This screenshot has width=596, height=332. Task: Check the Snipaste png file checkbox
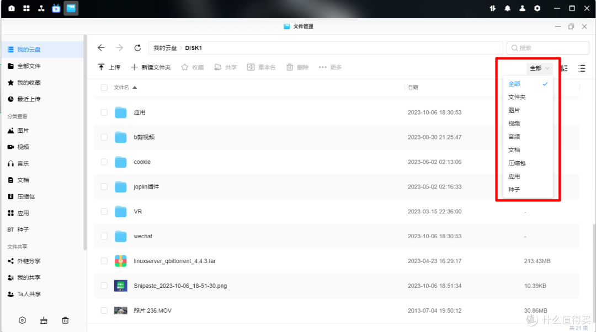[104, 286]
